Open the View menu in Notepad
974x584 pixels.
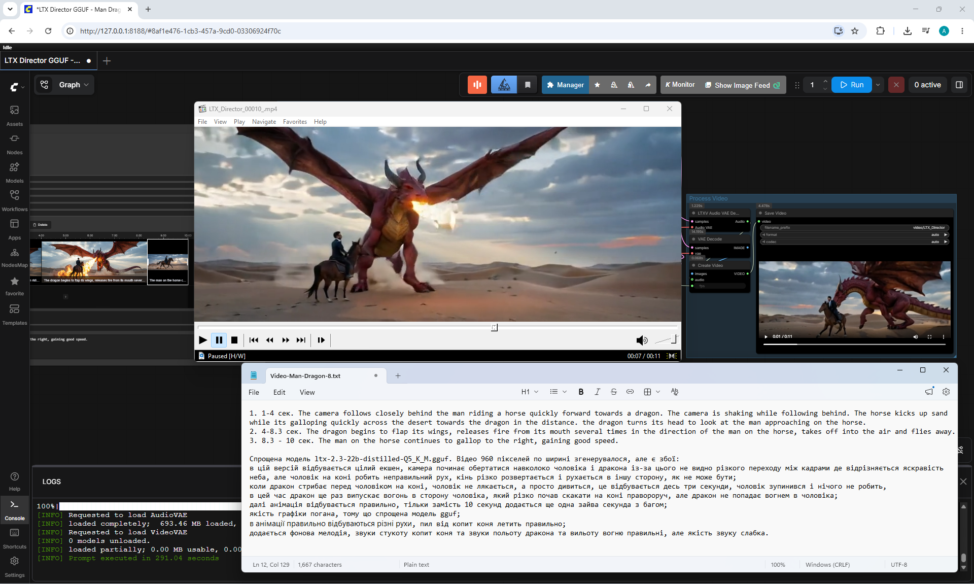pos(307,392)
